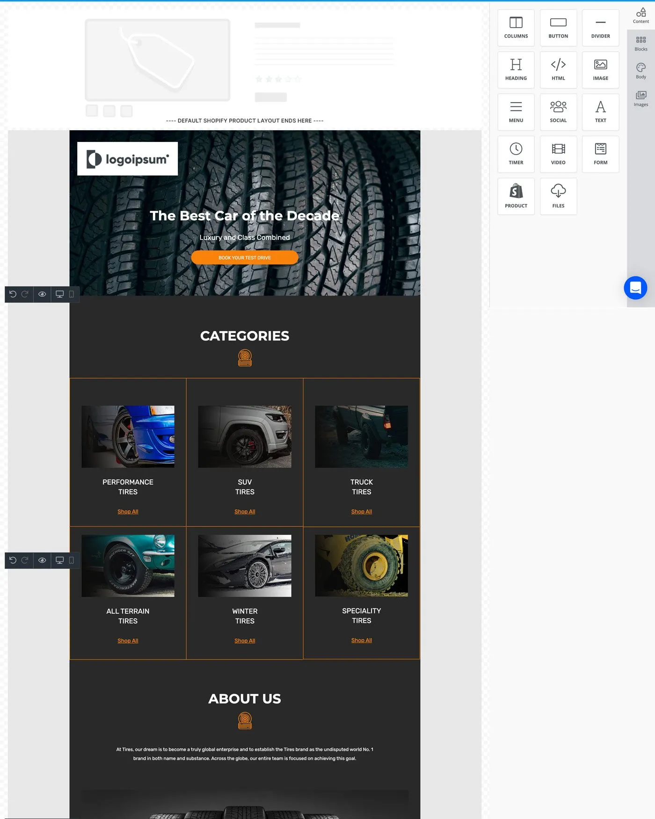Select the ABOUT US heading text

(245, 699)
